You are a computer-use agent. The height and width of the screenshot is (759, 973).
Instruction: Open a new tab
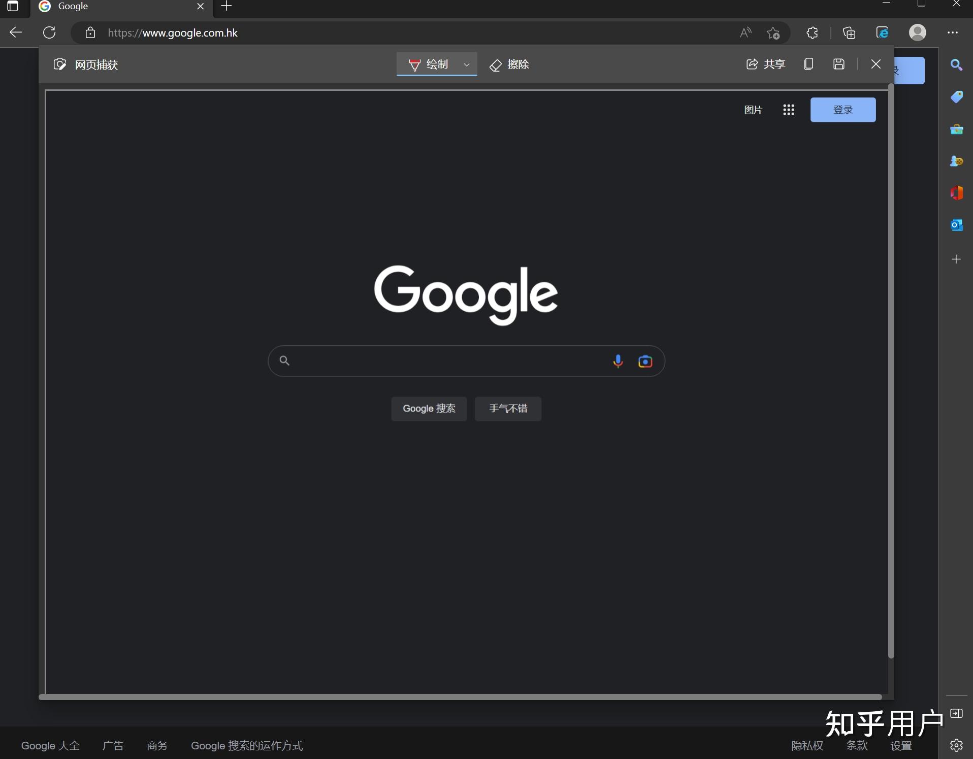(226, 6)
